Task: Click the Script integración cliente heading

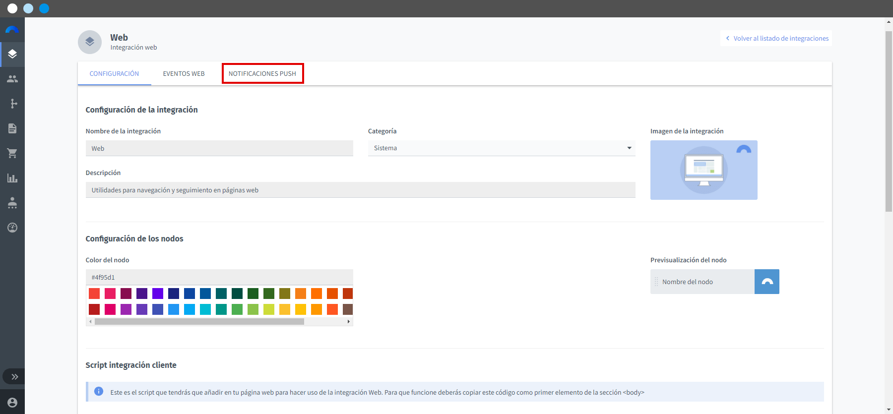Action: coord(131,365)
